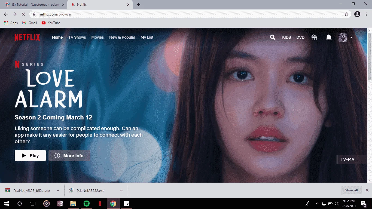Expand the profile account menu arrow
This screenshot has width=372, height=209.
(351, 37)
